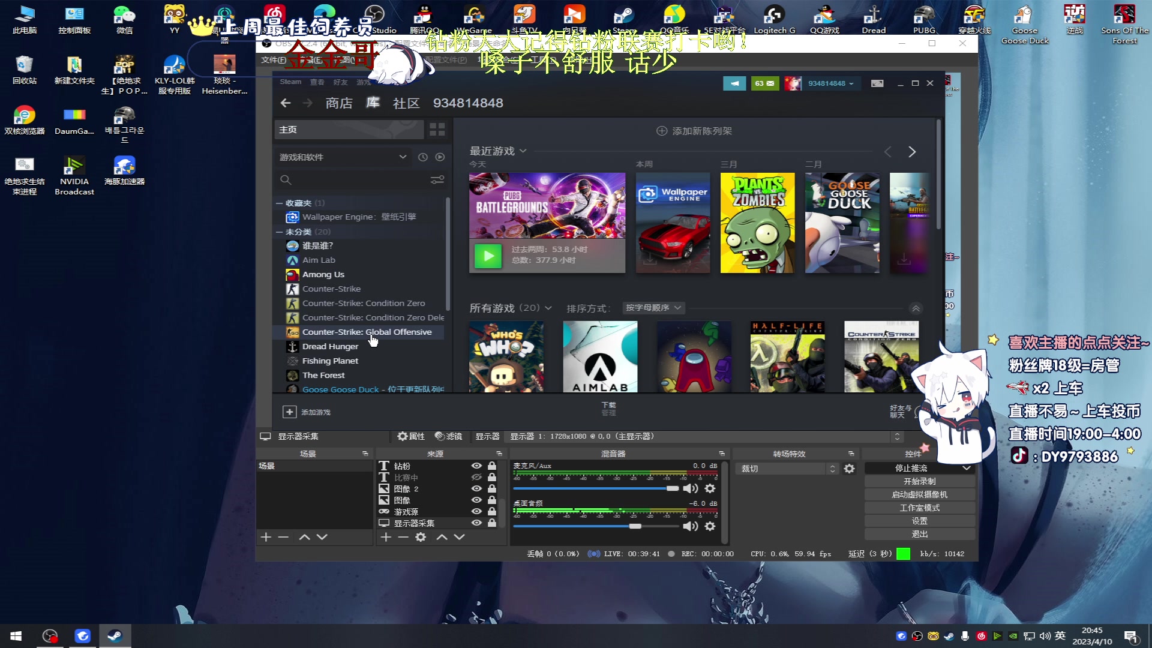Add a new source with plus icon

(x=386, y=537)
